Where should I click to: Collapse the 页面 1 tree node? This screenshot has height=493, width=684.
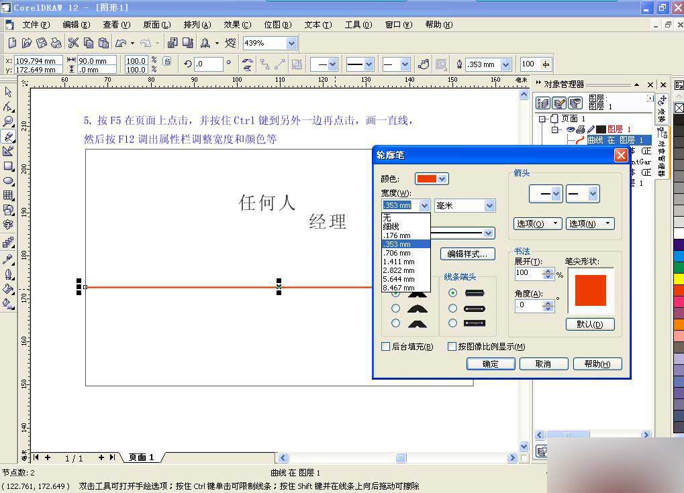coord(542,119)
